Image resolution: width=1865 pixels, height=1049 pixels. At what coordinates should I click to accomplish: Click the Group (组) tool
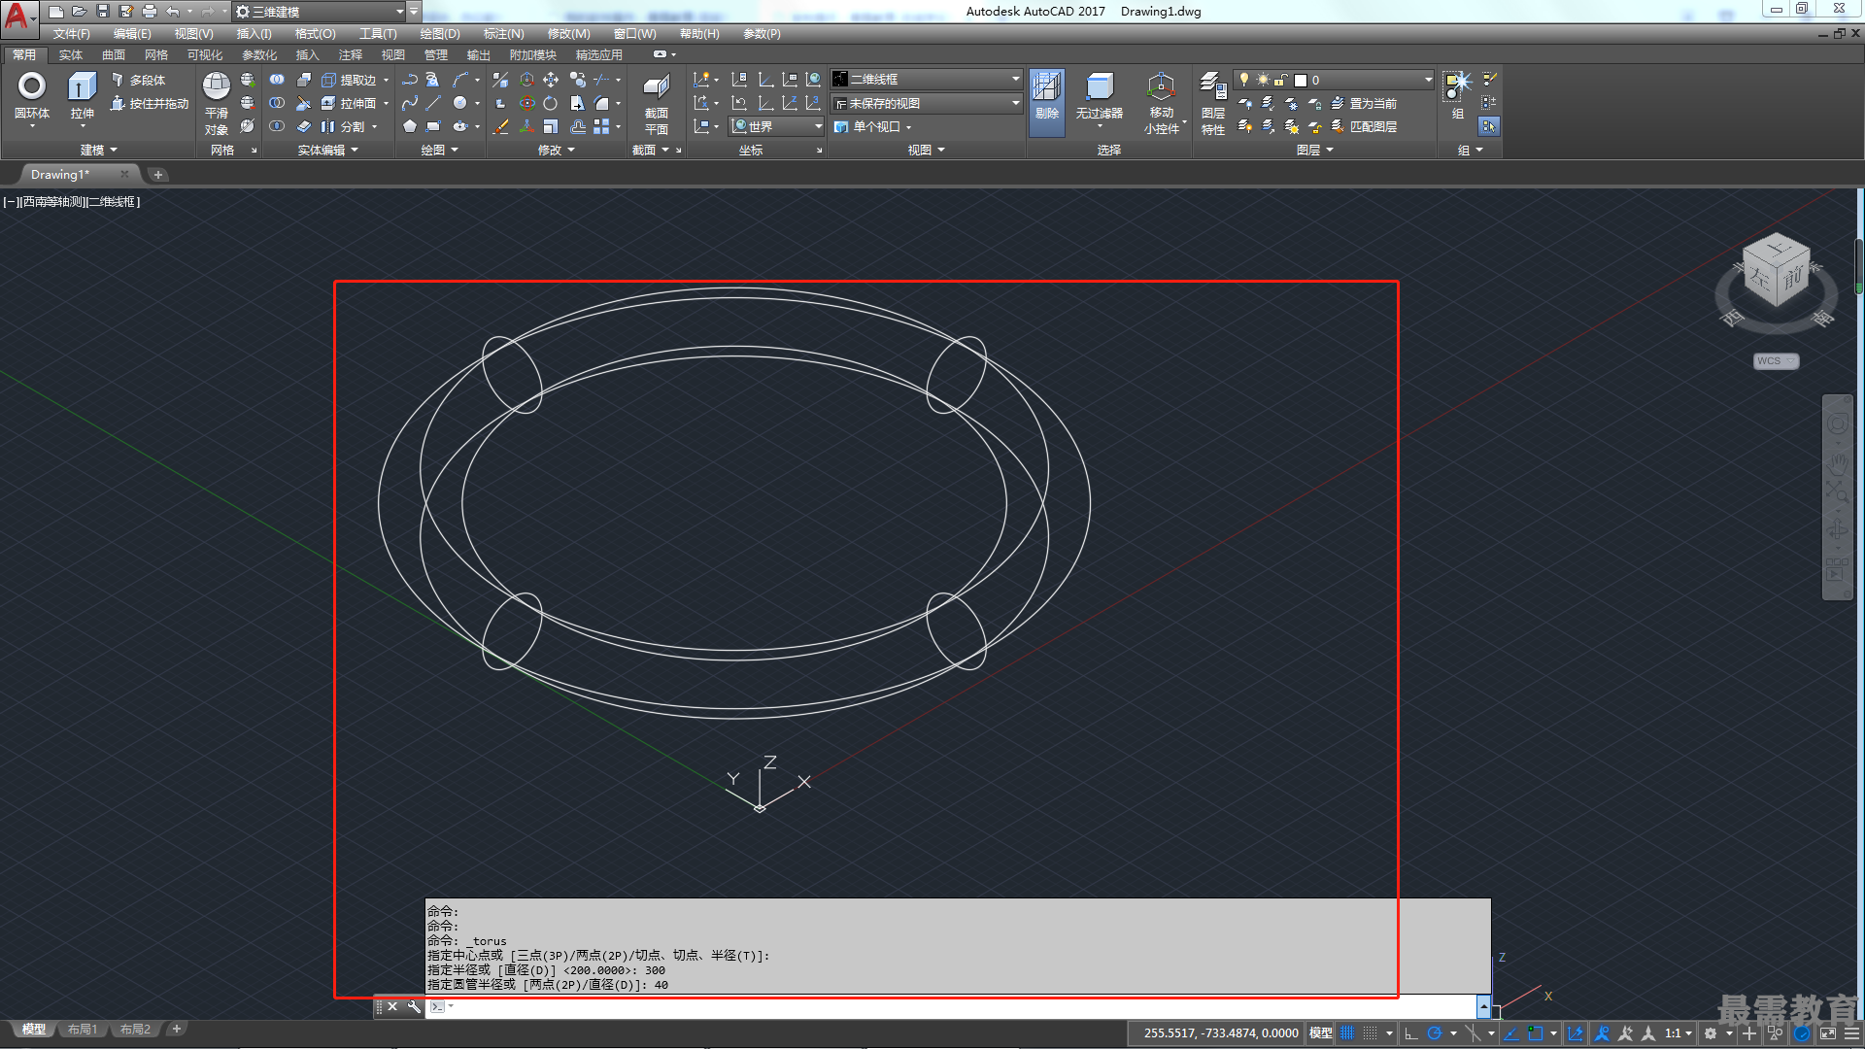pyautogui.click(x=1457, y=95)
